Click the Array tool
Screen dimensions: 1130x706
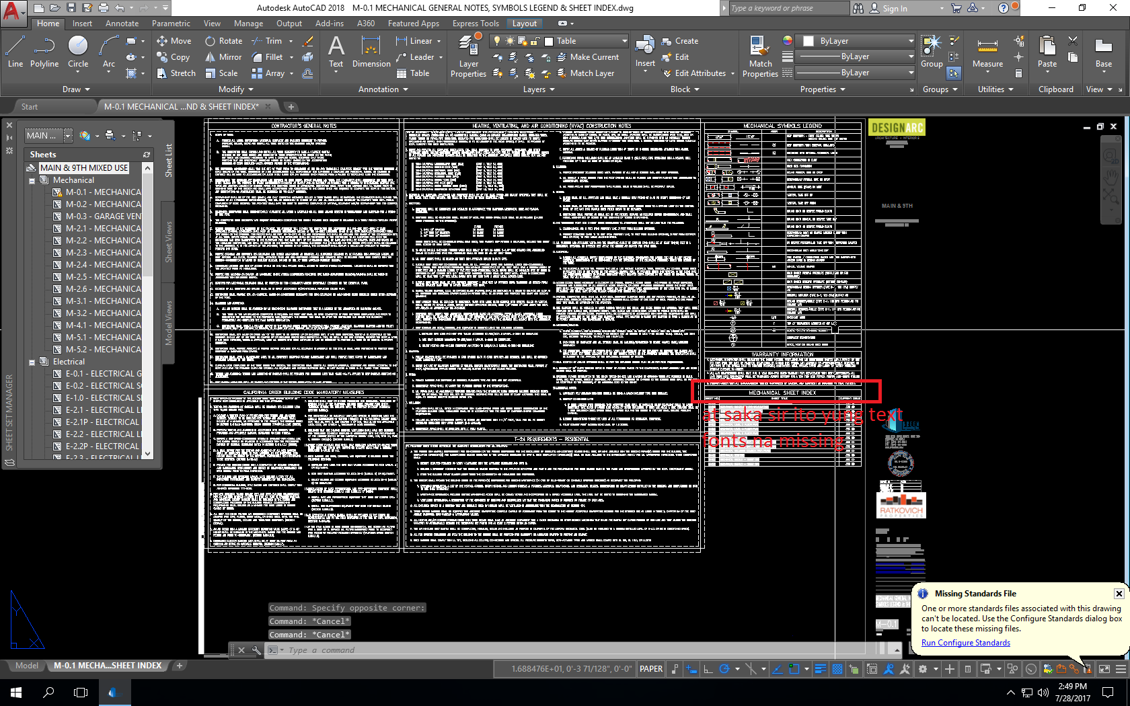pyautogui.click(x=268, y=73)
